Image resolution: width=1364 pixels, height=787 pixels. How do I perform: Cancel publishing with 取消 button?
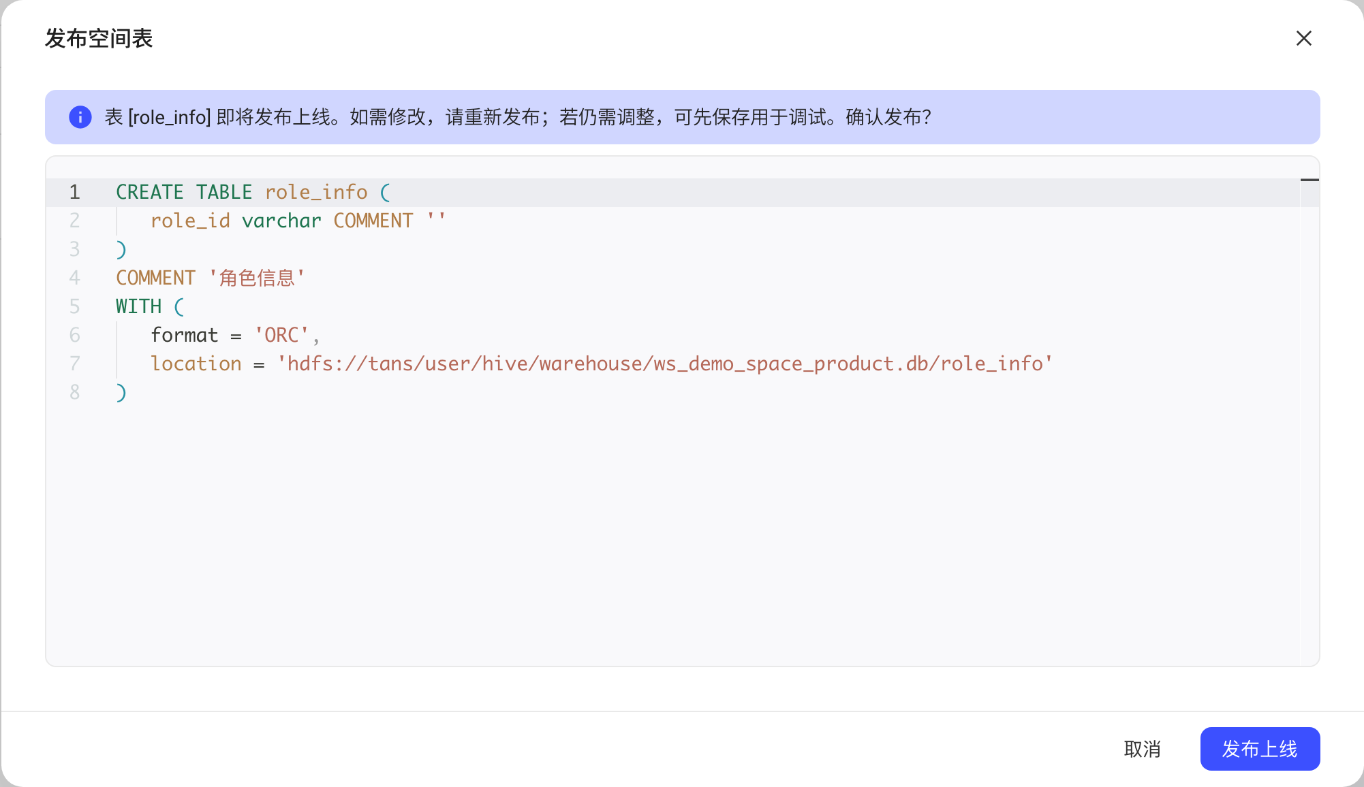pyautogui.click(x=1142, y=749)
